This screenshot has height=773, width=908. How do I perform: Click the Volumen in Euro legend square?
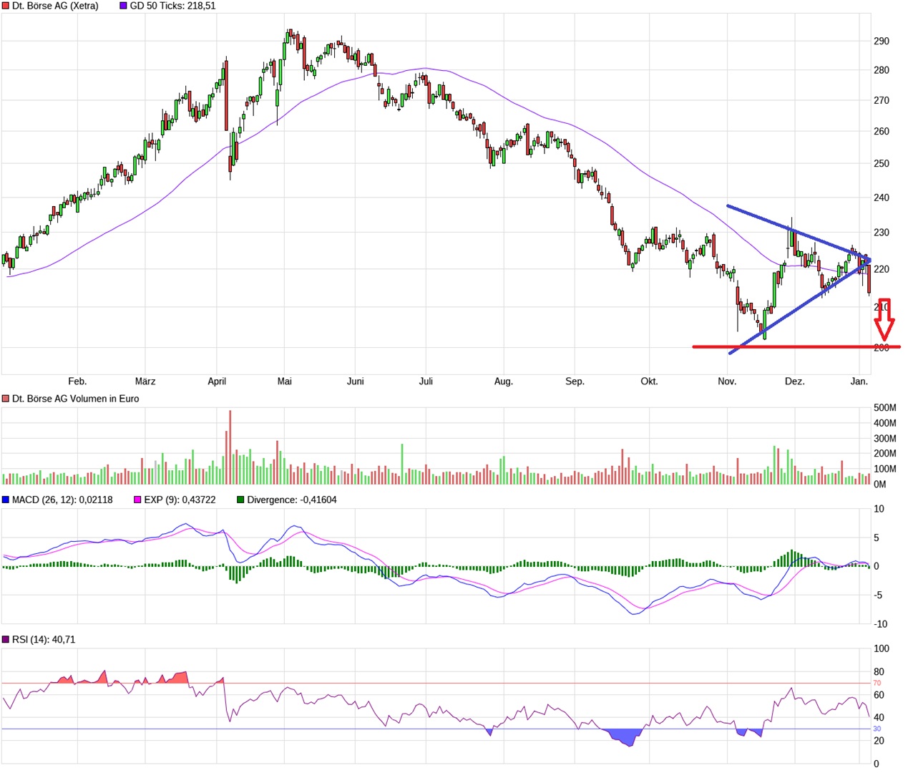tap(6, 399)
